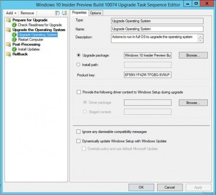Viewport: 216px width, 195px height.
Task: Minimize the Task Sequence Editor window
Action: 188,3
